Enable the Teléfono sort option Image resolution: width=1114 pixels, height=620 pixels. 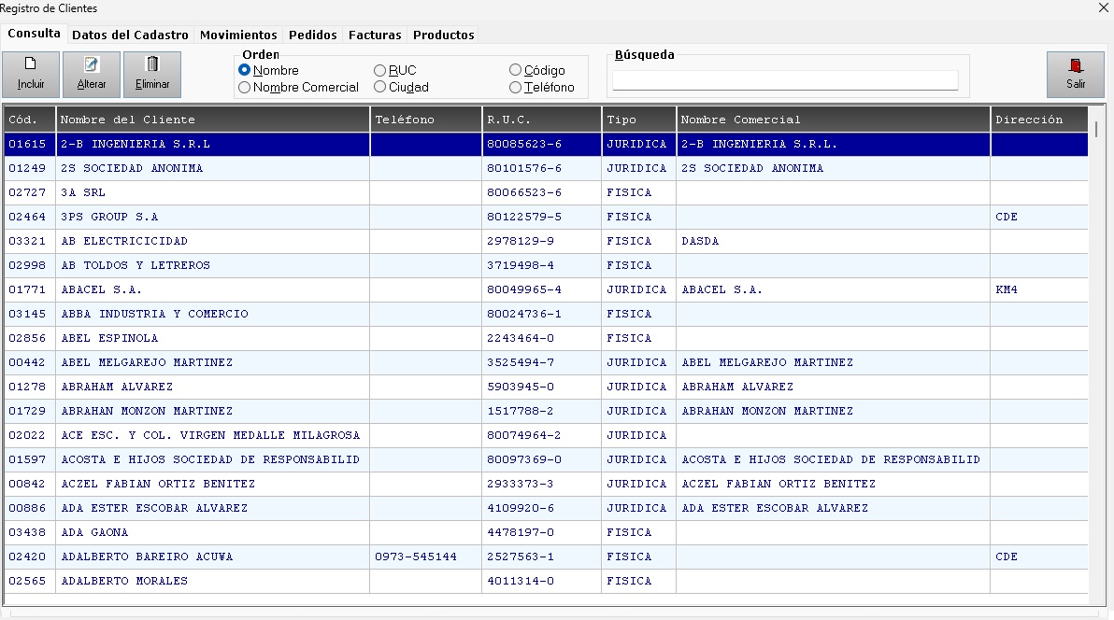(514, 87)
